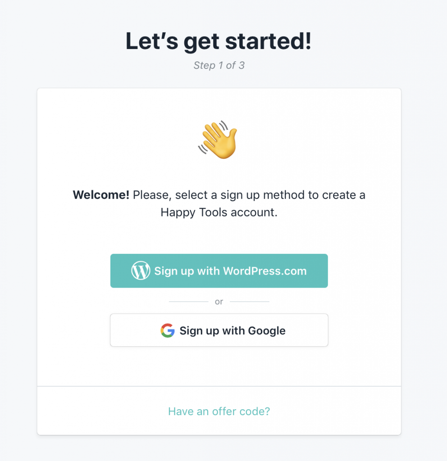This screenshot has width=447, height=461.
Task: Open the 'Have an offer code?' link
Action: pos(219,411)
